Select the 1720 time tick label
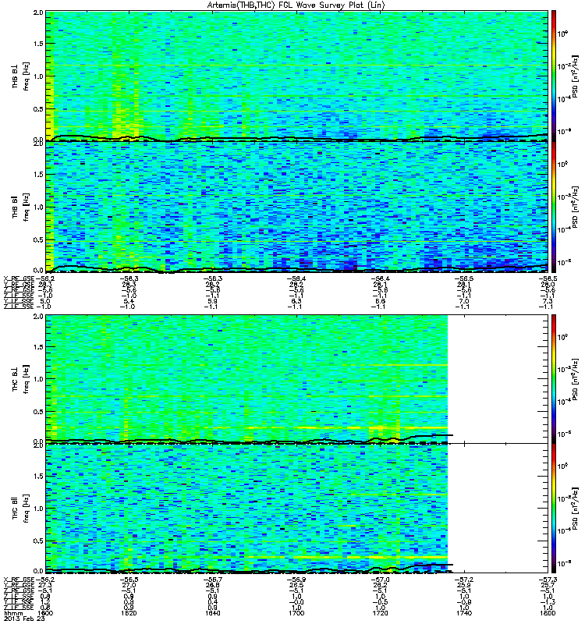Image resolution: width=585 pixels, height=624 pixels. (x=380, y=613)
